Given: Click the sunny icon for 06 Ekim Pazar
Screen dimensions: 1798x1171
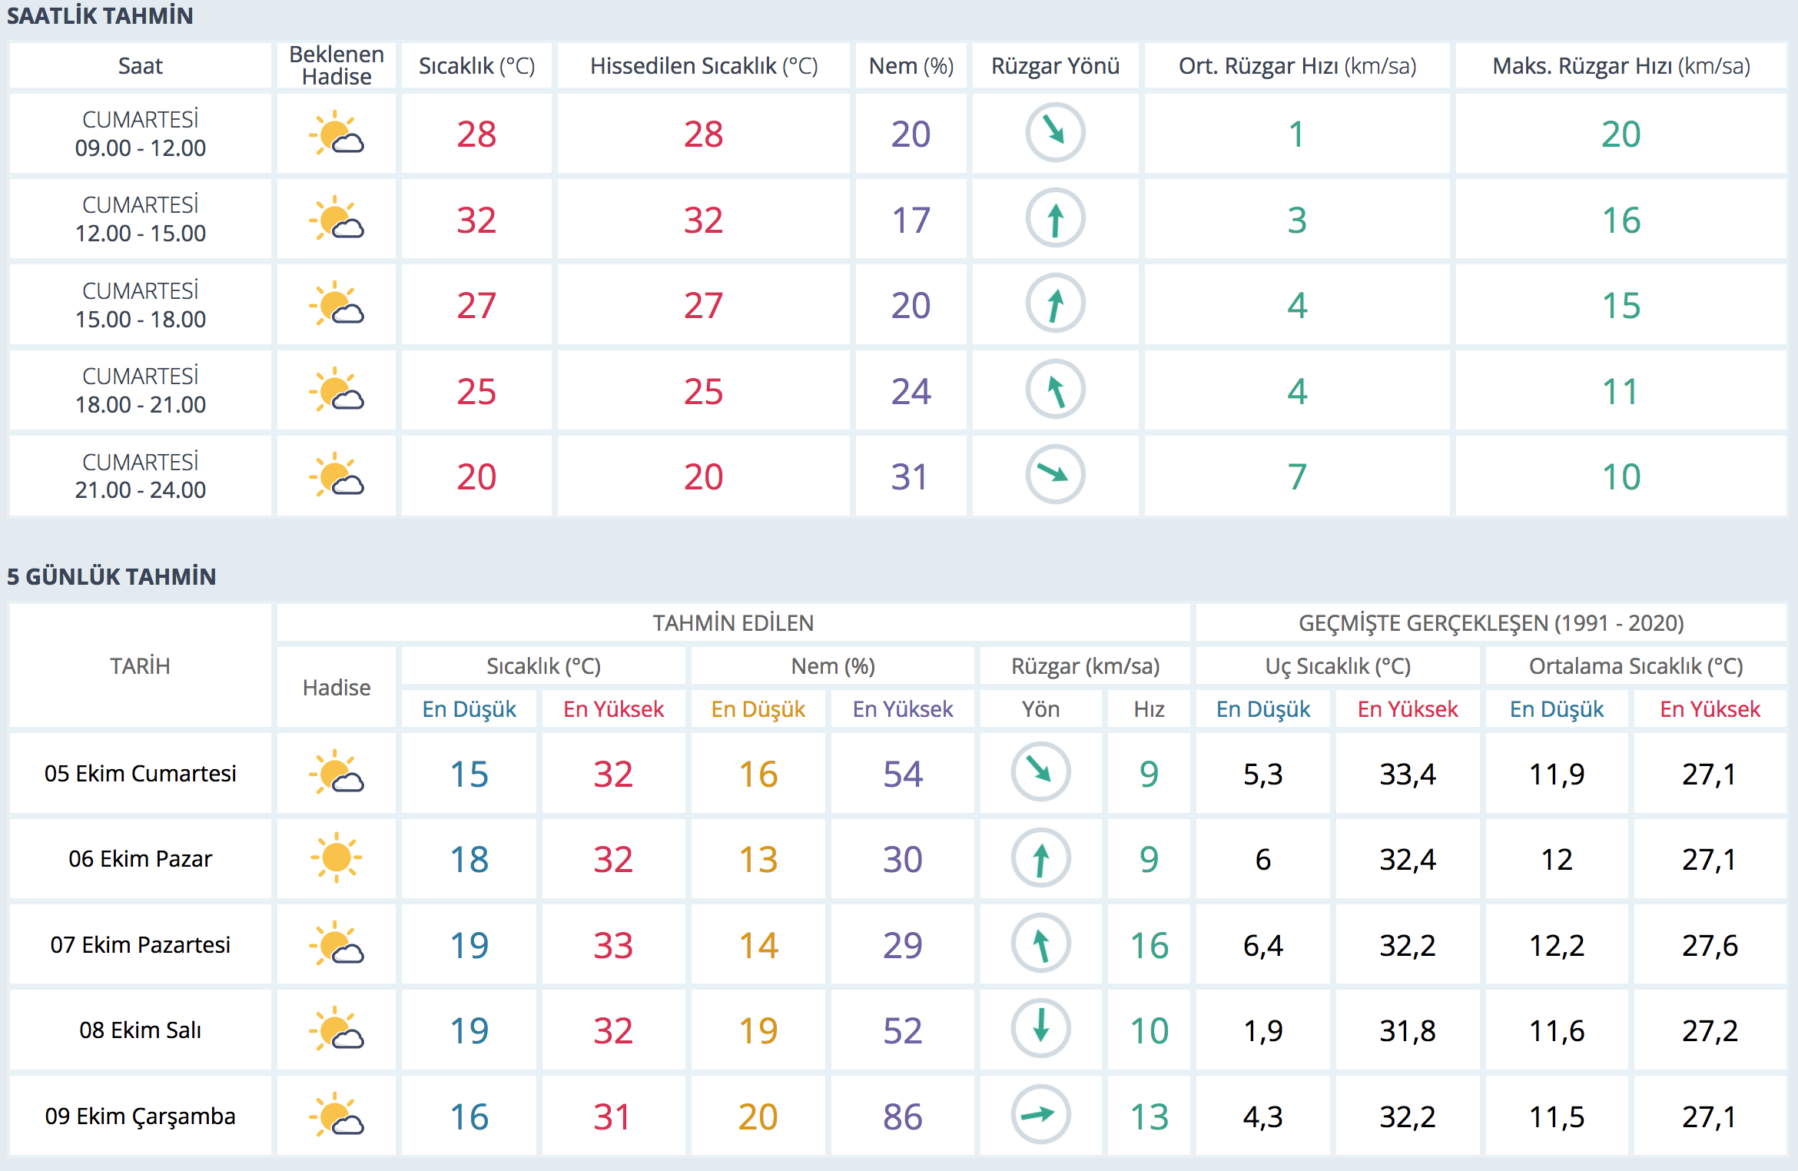Looking at the screenshot, I should point(337,858).
